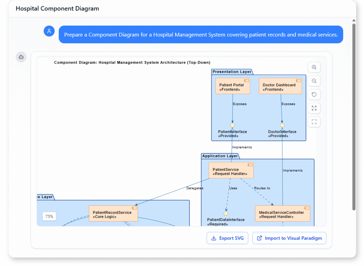Click the 75% zoom level indicator

click(49, 216)
